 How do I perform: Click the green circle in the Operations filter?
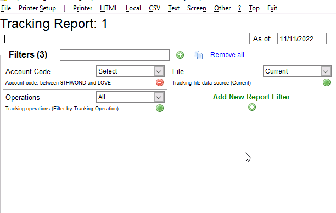pos(160,108)
